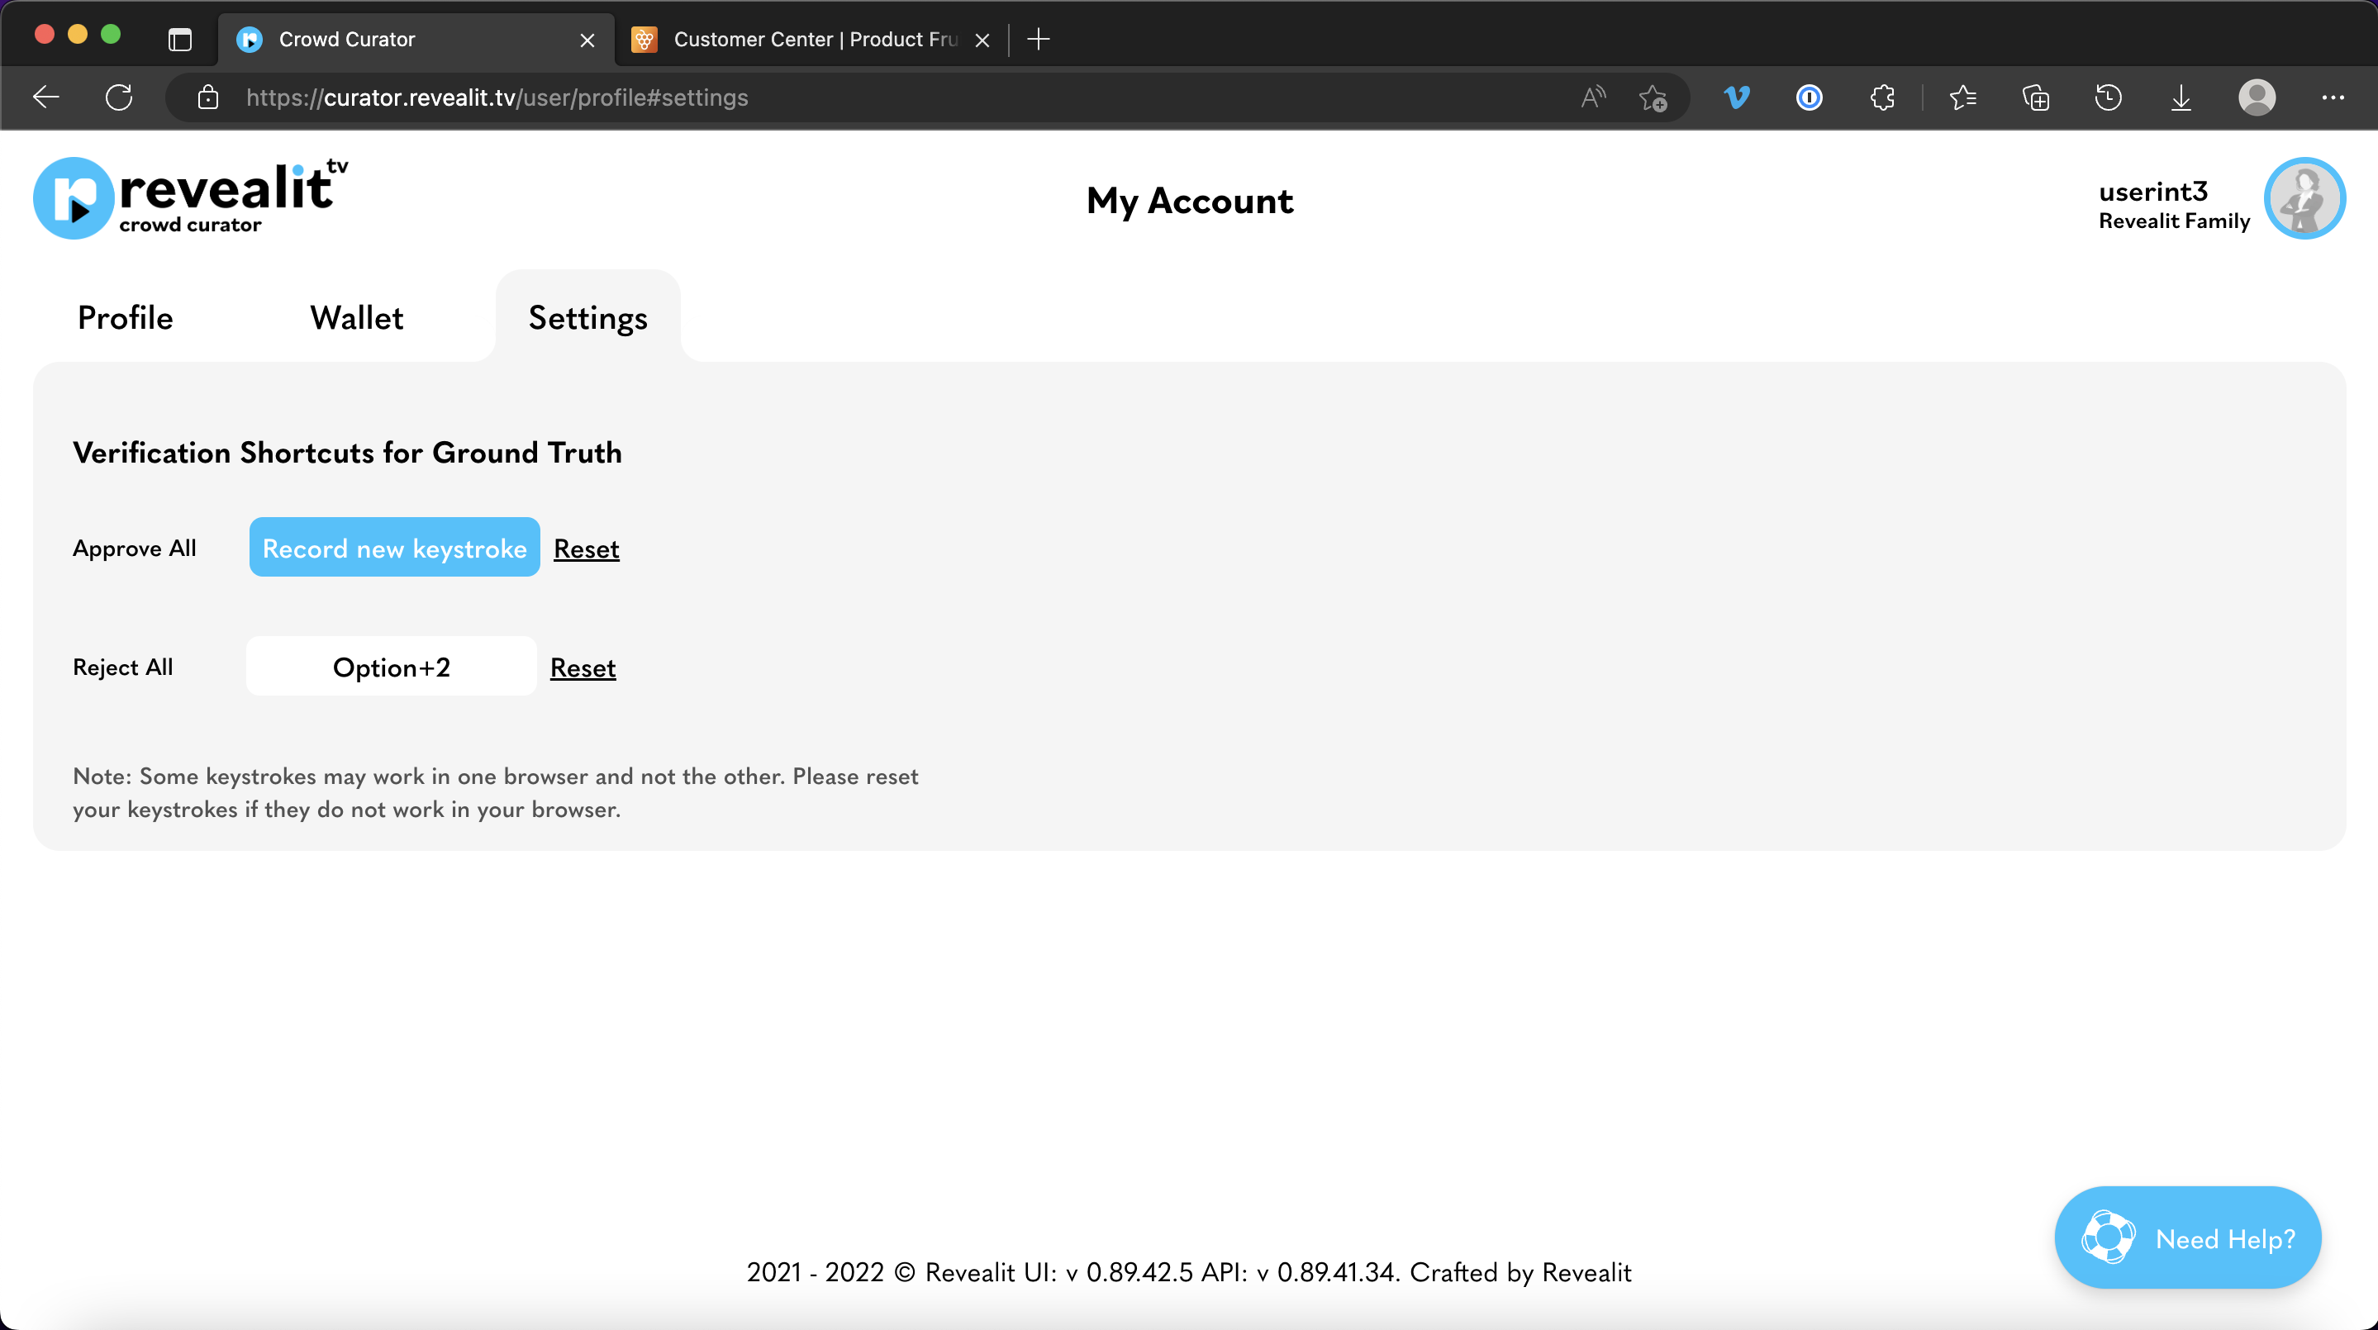Click the userint3 avatar picture
The height and width of the screenshot is (1330, 2378).
[2304, 198]
